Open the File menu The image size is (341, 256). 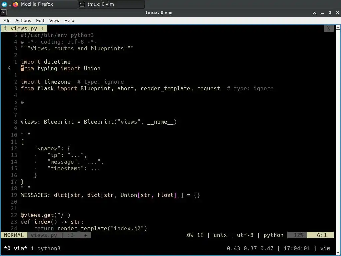[7, 20]
